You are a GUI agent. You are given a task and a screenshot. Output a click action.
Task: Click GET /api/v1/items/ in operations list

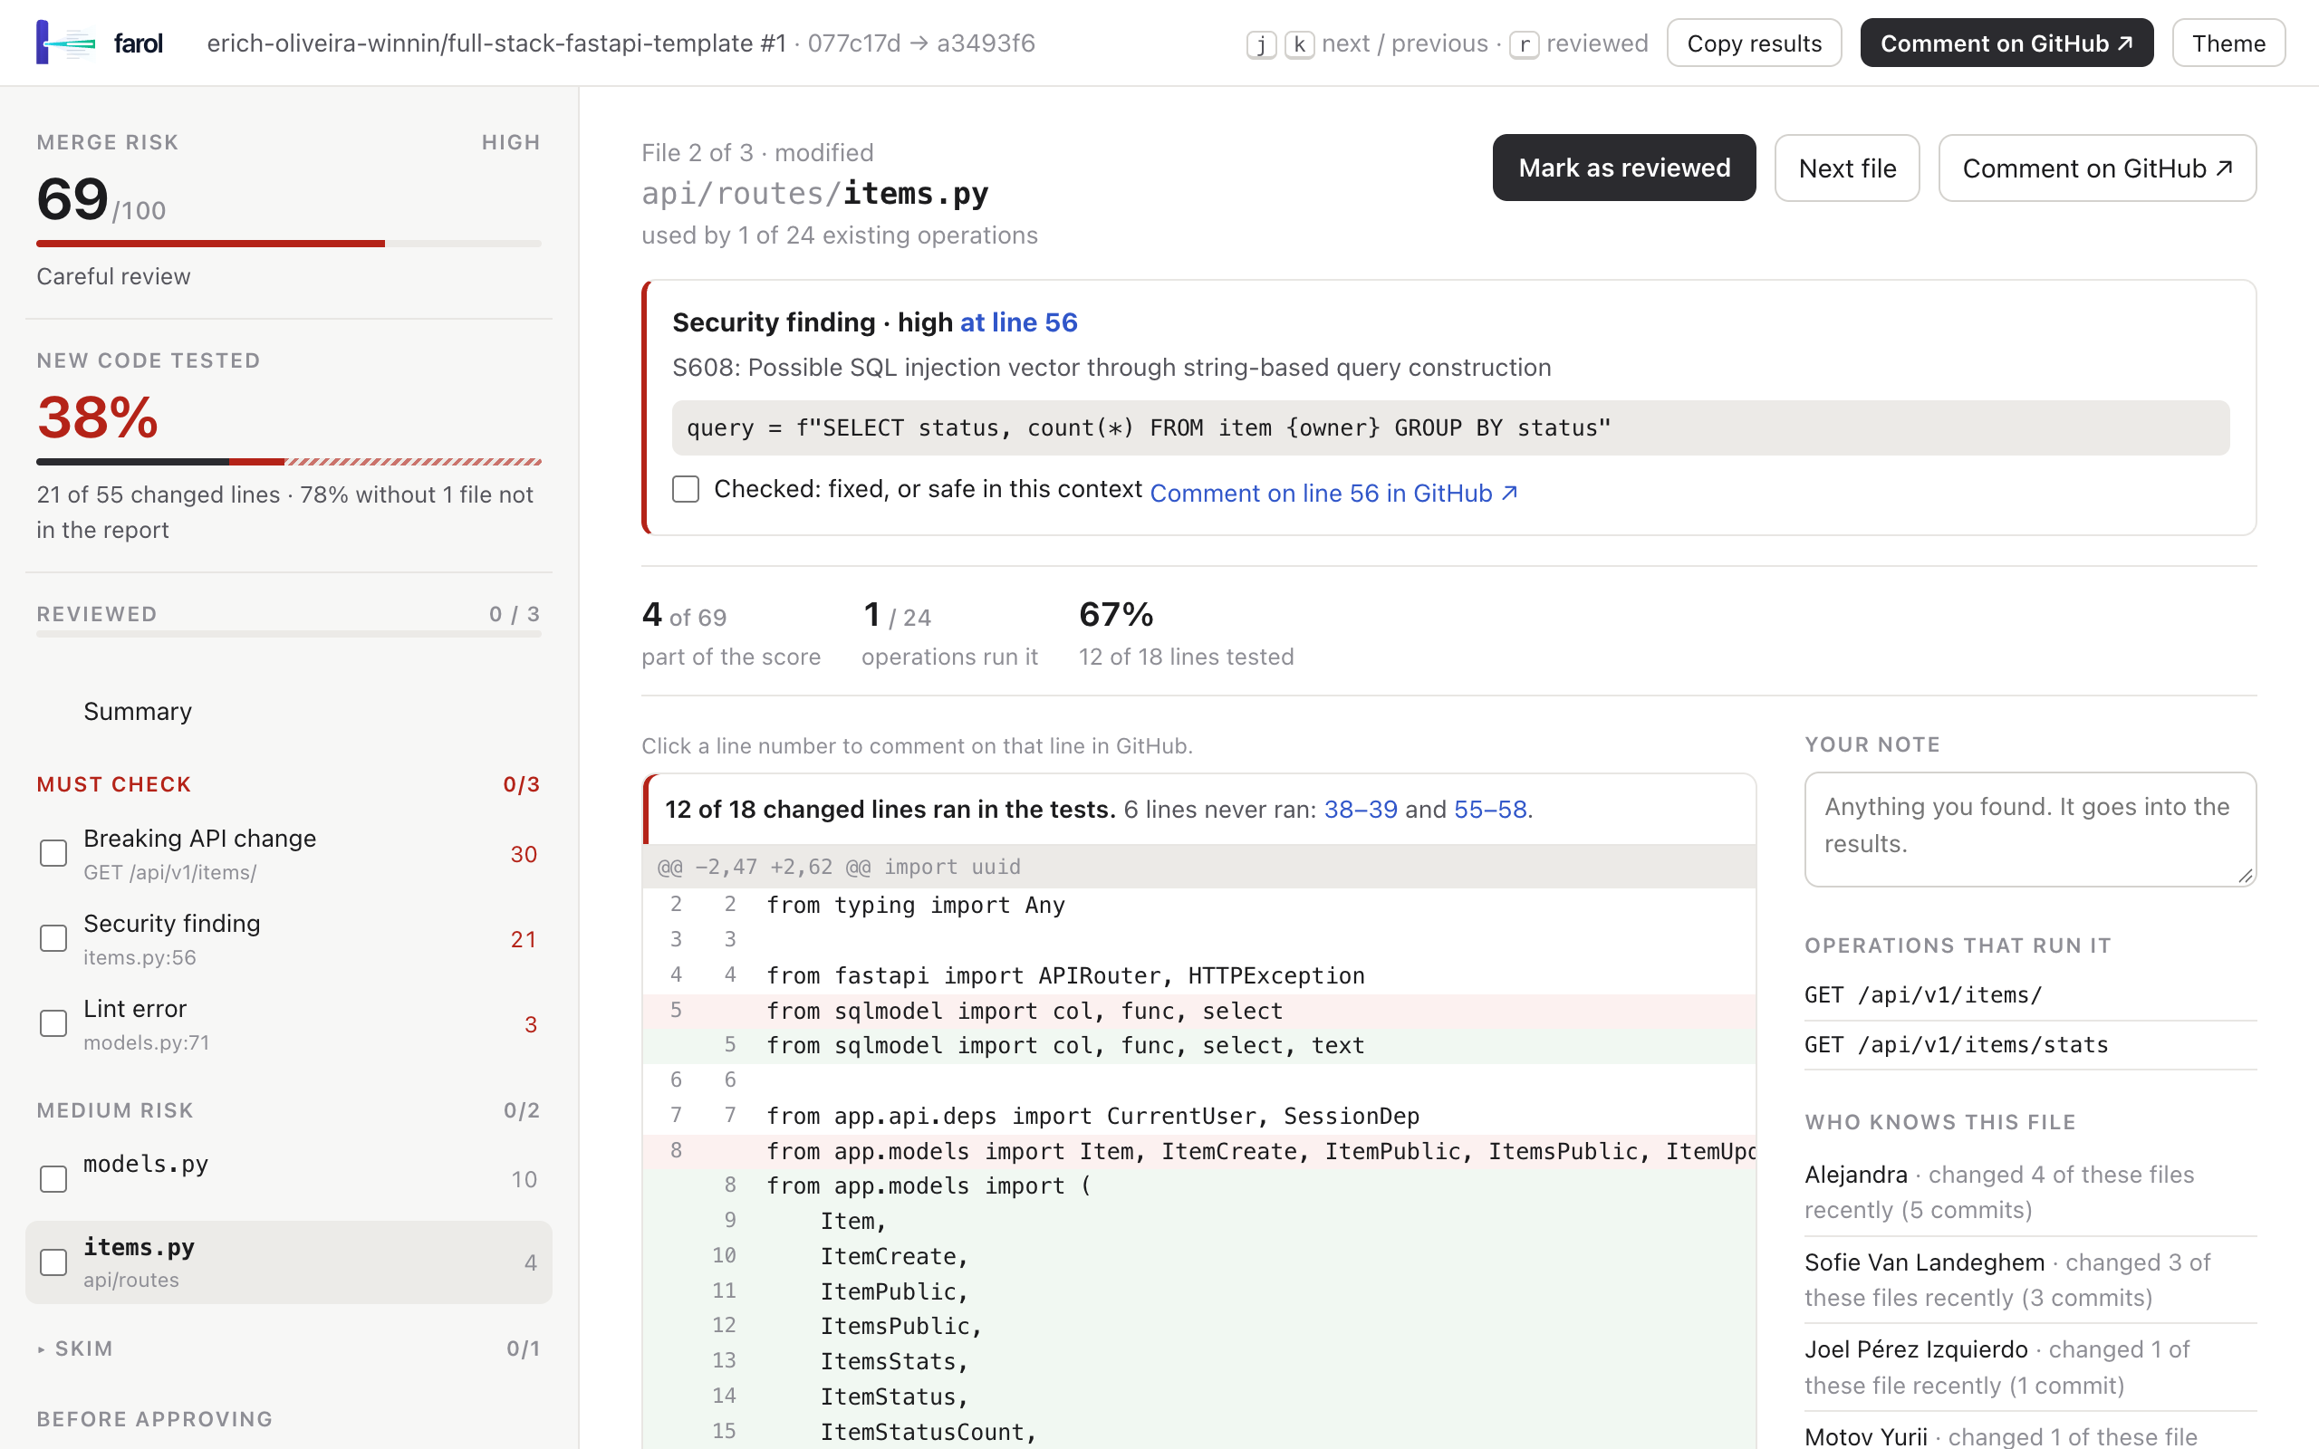tap(1922, 994)
